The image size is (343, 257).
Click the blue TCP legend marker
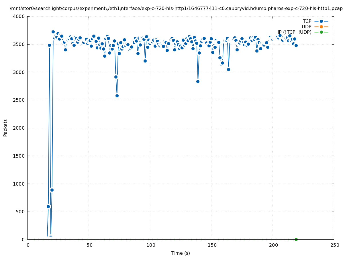(x=321, y=21)
